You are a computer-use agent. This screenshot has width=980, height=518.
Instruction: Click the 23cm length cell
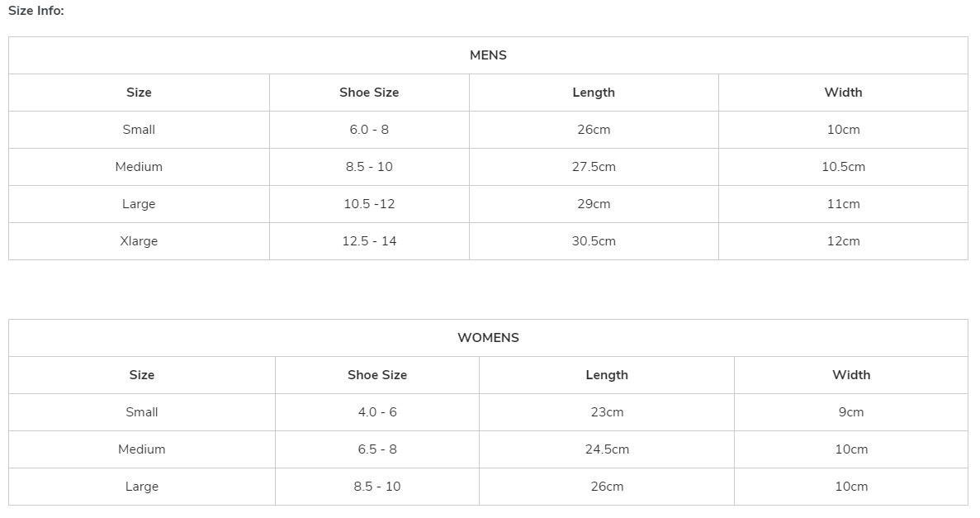607,412
